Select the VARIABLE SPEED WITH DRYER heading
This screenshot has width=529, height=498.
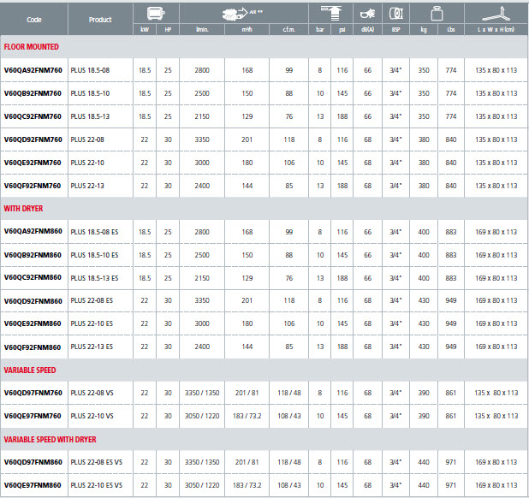pos(50,439)
